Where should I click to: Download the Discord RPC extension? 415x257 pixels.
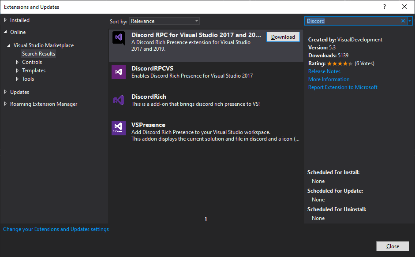pyautogui.click(x=283, y=37)
